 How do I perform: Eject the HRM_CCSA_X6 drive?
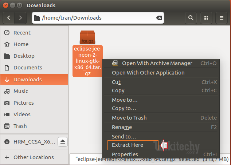click(x=62, y=141)
